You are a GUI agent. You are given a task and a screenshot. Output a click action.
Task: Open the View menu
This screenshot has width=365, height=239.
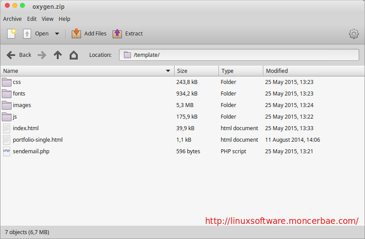pos(48,19)
